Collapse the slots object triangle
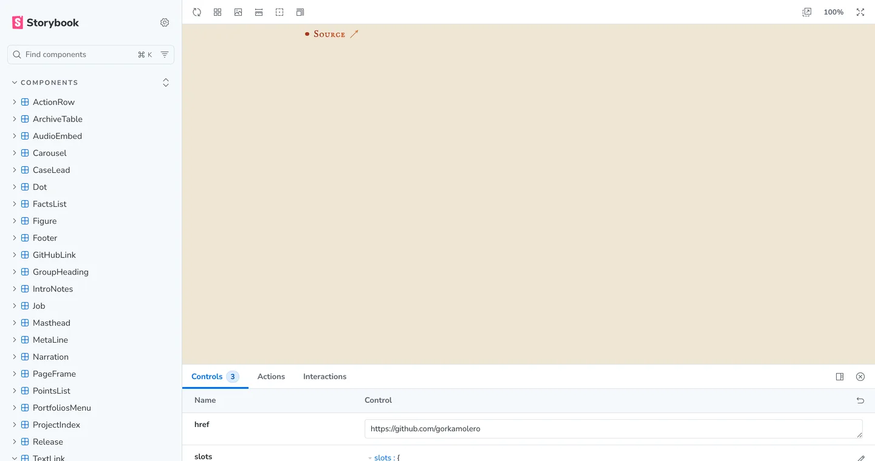 click(370, 458)
